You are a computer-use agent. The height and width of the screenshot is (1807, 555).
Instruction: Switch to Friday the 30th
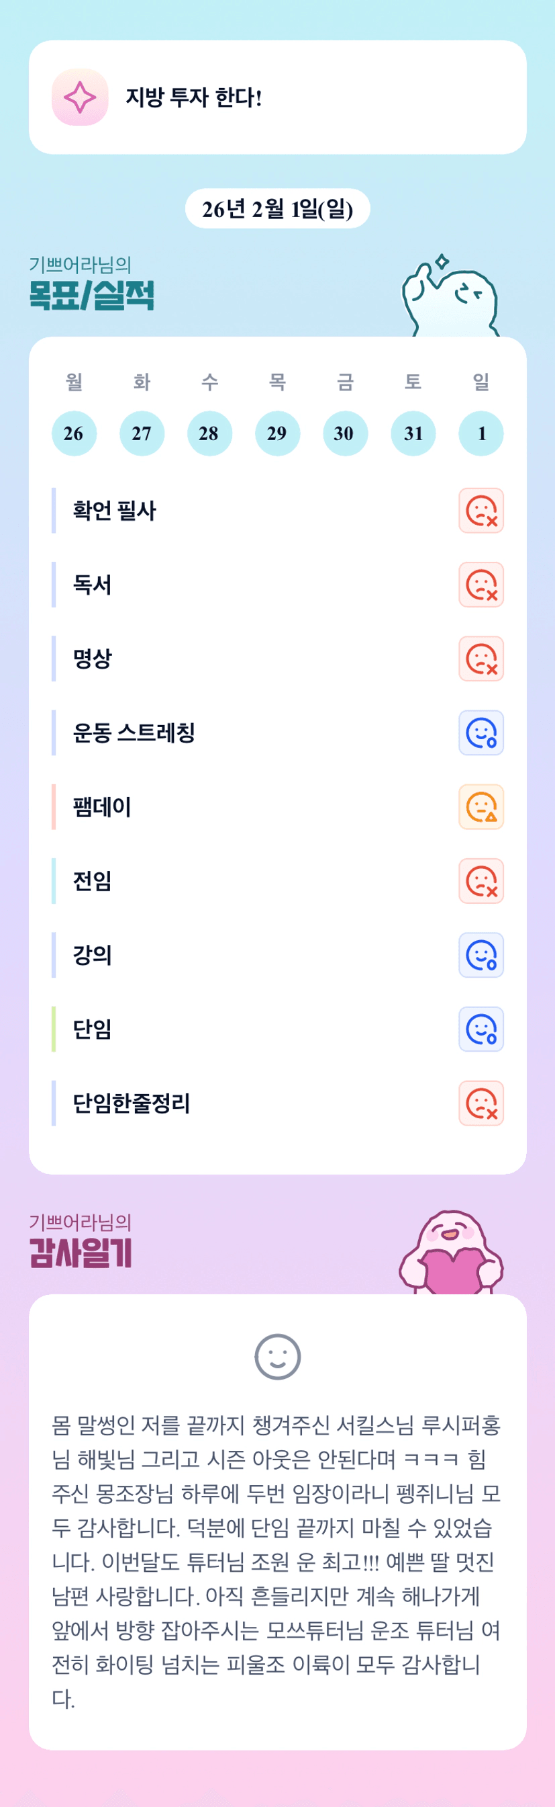click(x=345, y=433)
